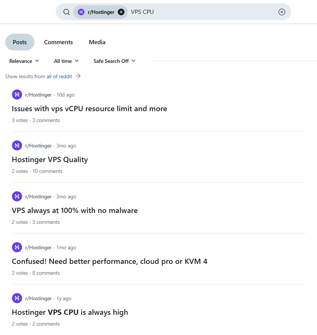This screenshot has width=317, height=335.
Task: Open the All time filter dropdown
Action: pyautogui.click(x=66, y=61)
